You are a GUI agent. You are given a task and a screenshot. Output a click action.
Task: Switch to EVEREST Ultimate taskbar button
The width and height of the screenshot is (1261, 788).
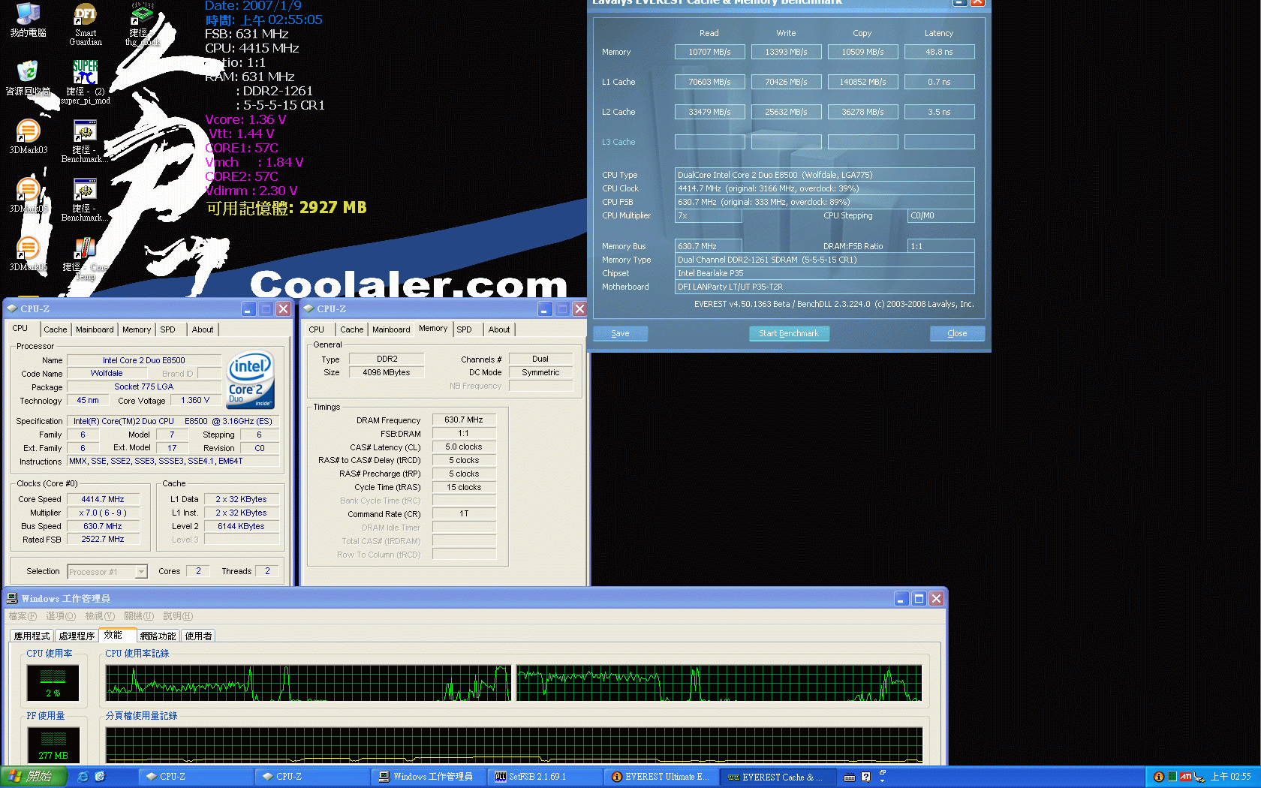click(661, 777)
